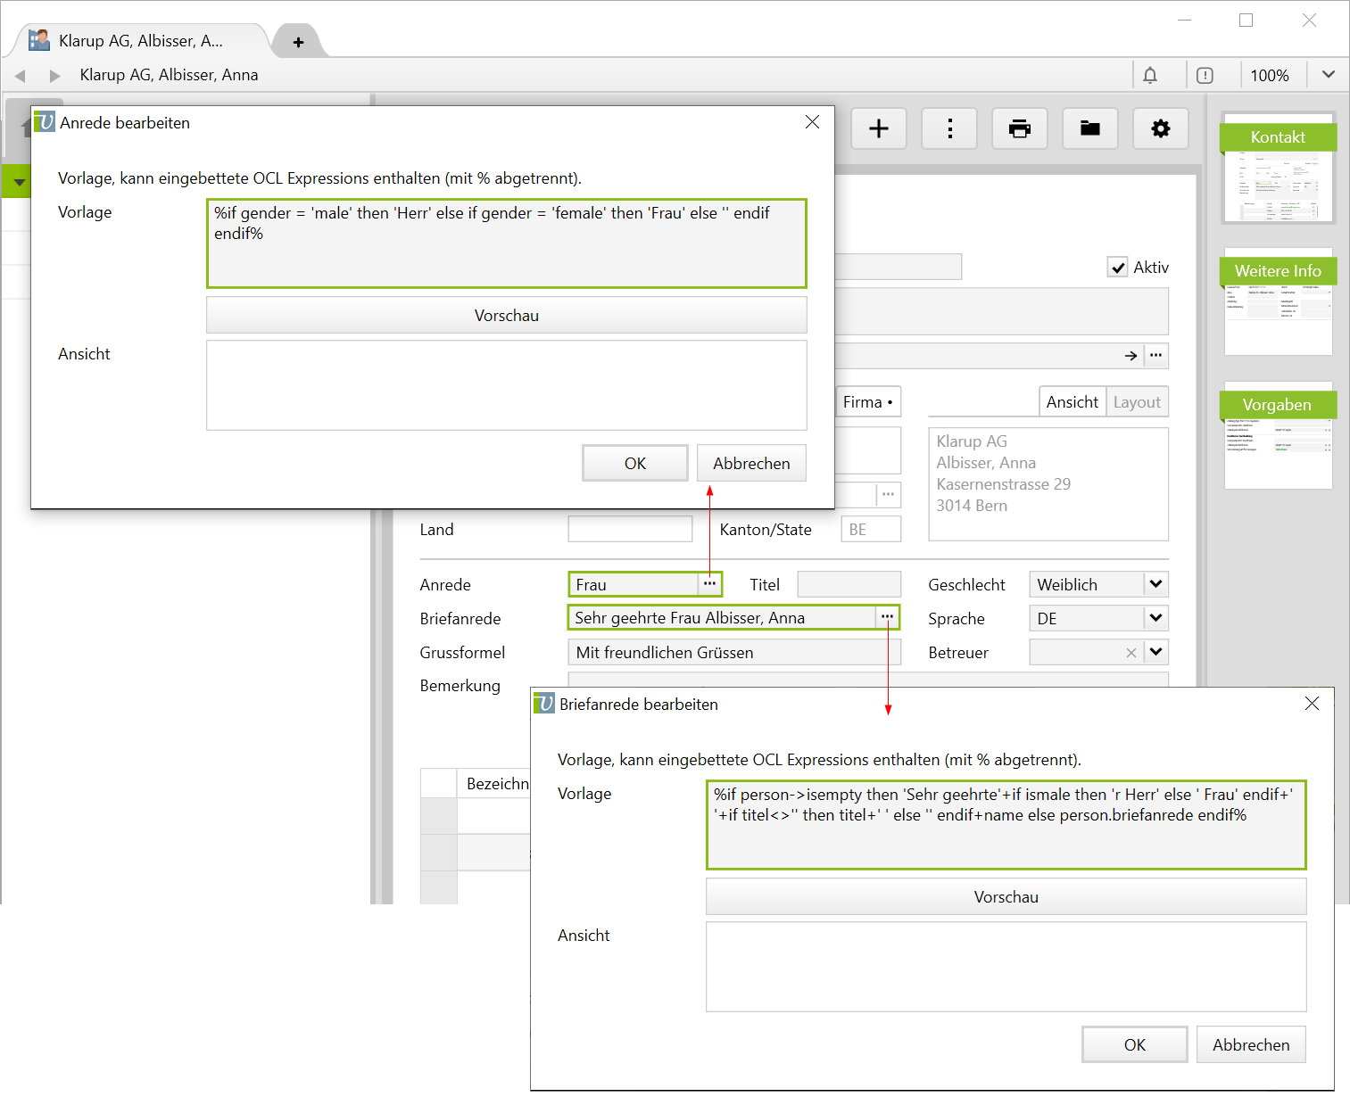Click into the Grussformel input field

(x=733, y=653)
